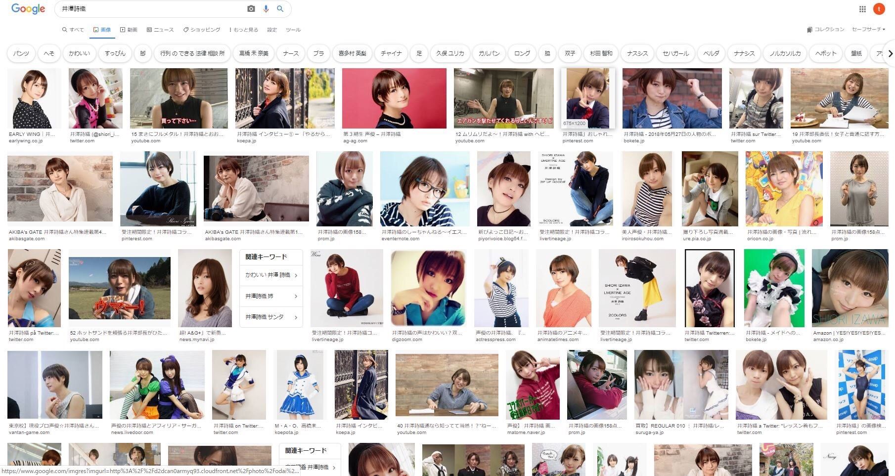The width and height of the screenshot is (895, 476).
Task: Open the Google apps grid
Action: click(862, 9)
